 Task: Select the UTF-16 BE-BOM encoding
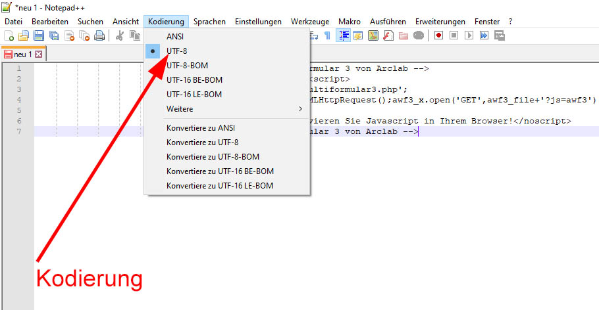point(194,79)
